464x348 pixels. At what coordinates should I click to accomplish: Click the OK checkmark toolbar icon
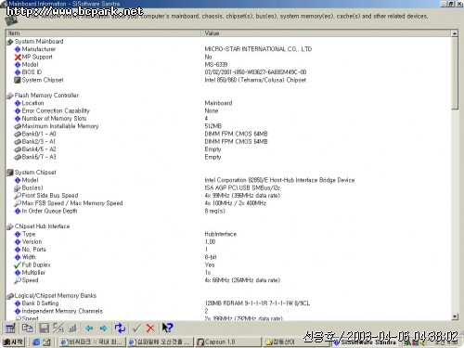point(136,329)
